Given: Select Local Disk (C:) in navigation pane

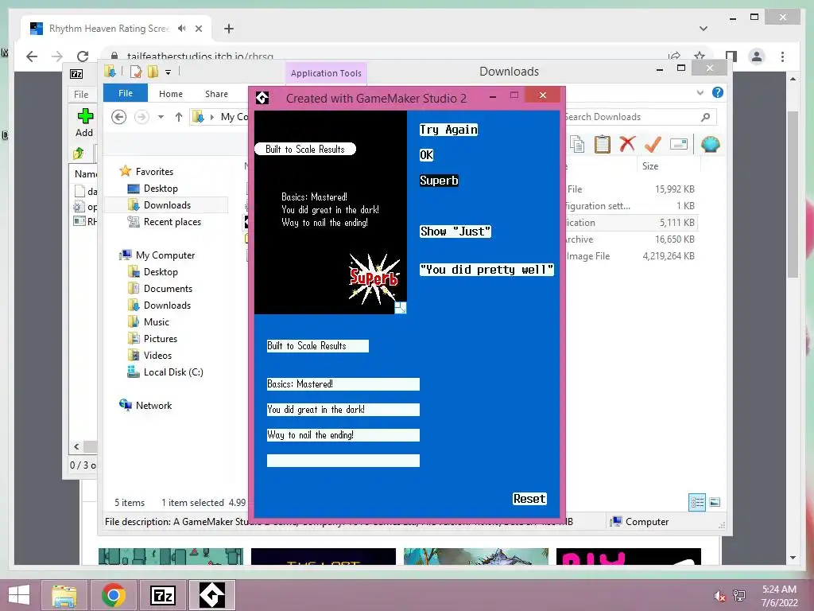Looking at the screenshot, I should [173, 372].
